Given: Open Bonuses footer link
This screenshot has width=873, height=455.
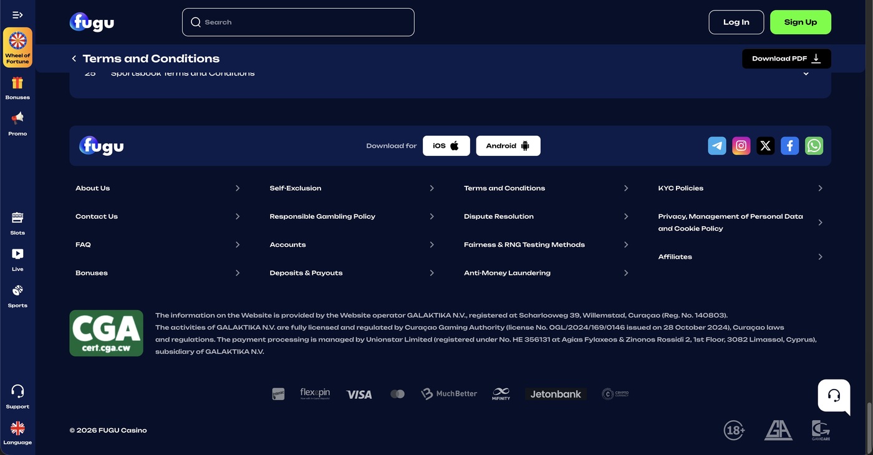Looking at the screenshot, I should 158,273.
